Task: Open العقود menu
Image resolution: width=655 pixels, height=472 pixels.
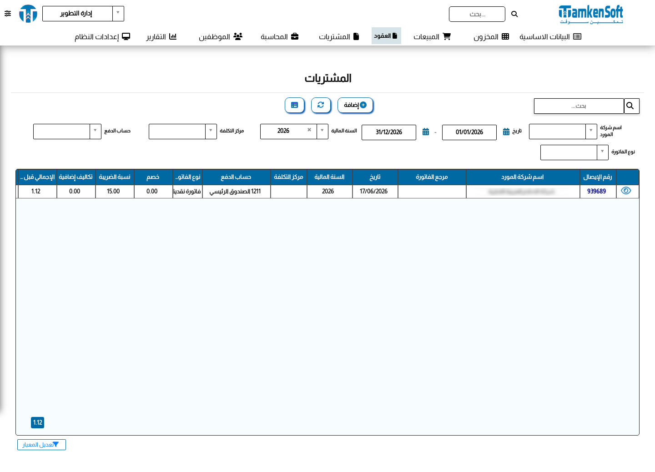Action: (x=386, y=36)
